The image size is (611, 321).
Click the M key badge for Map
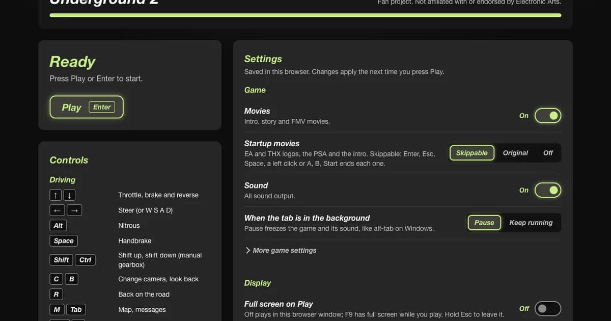point(57,310)
